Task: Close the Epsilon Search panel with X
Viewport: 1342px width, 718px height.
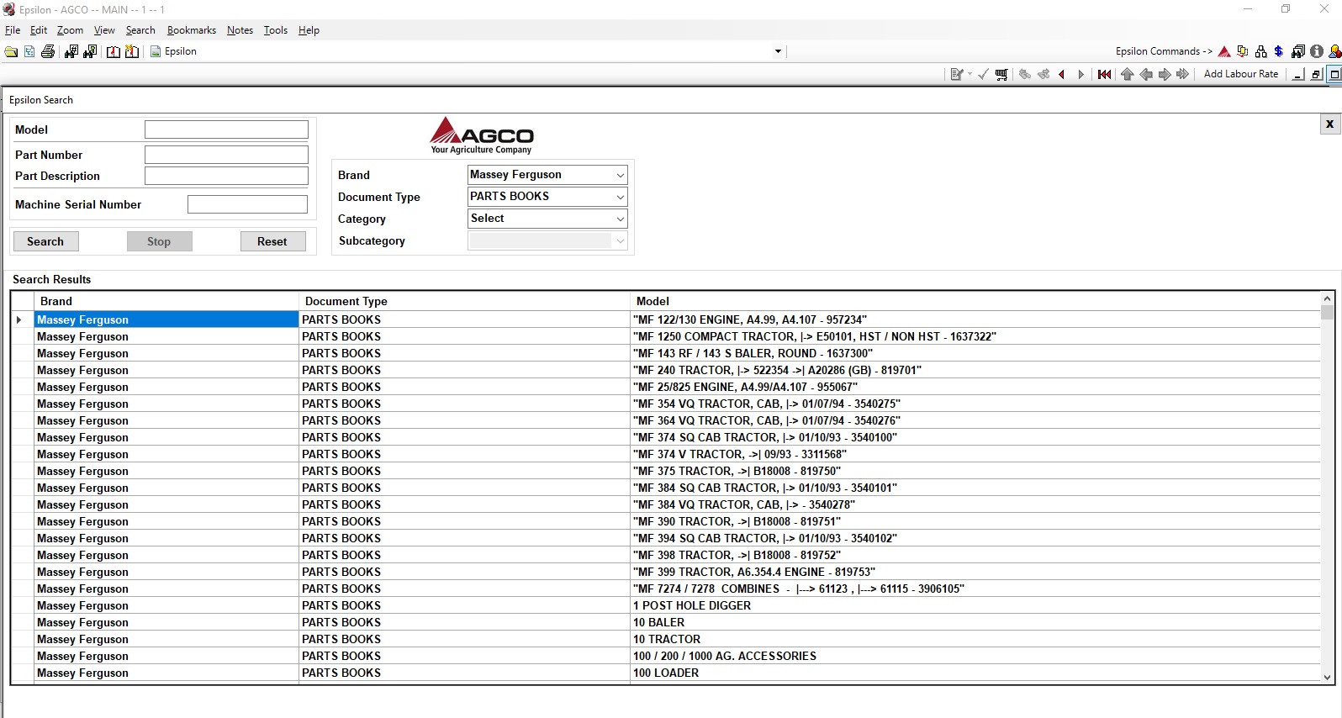Action: 1329,124
